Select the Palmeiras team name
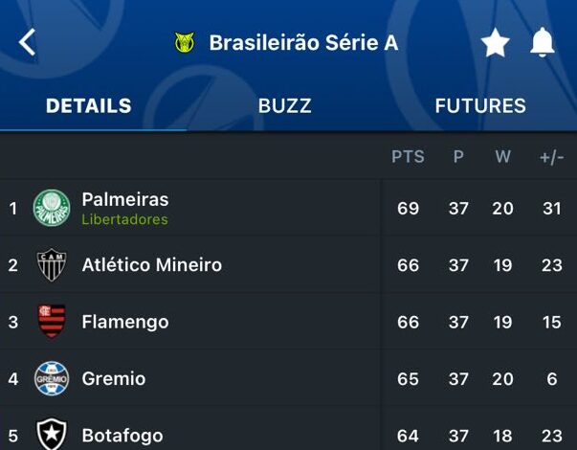The height and width of the screenshot is (450, 577). [125, 199]
